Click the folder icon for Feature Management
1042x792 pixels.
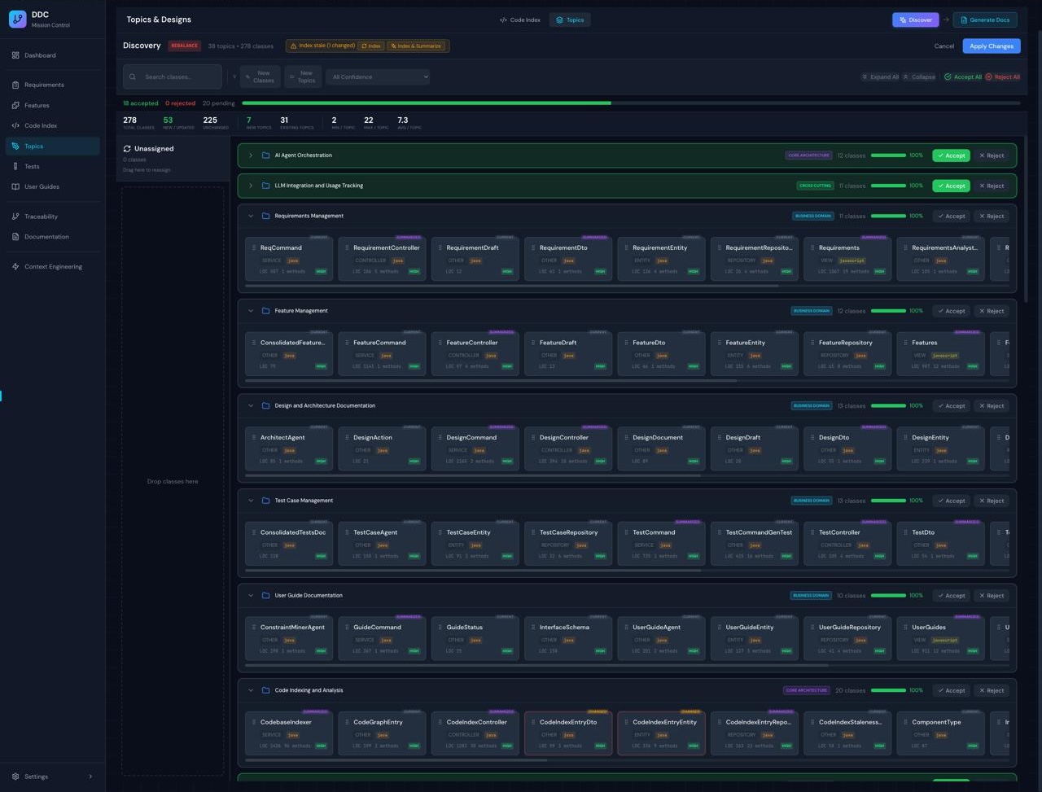[x=265, y=311]
